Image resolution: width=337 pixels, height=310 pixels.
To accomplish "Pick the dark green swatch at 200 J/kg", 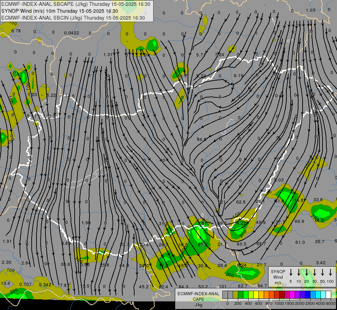I will point(241,295).
